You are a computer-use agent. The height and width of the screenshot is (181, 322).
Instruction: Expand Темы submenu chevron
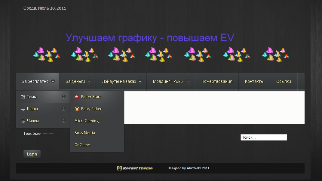click(x=64, y=97)
